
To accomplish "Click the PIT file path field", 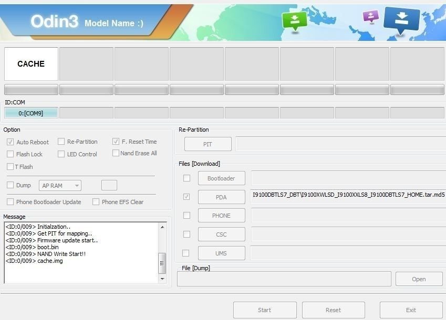I will point(341,144).
